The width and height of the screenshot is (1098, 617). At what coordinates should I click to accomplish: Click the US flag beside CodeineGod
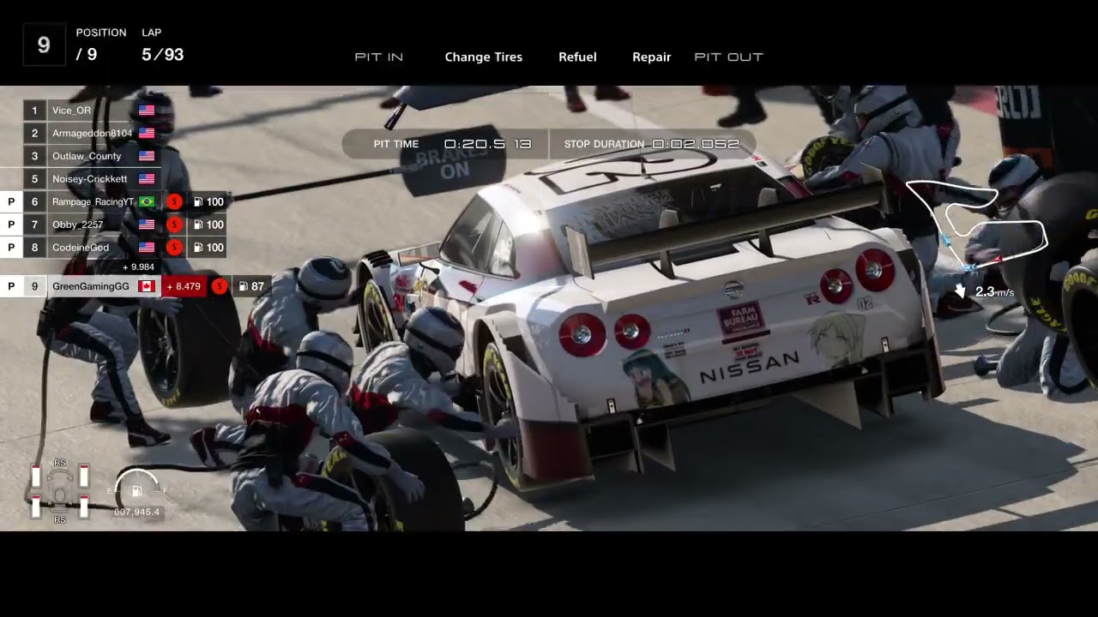147,248
